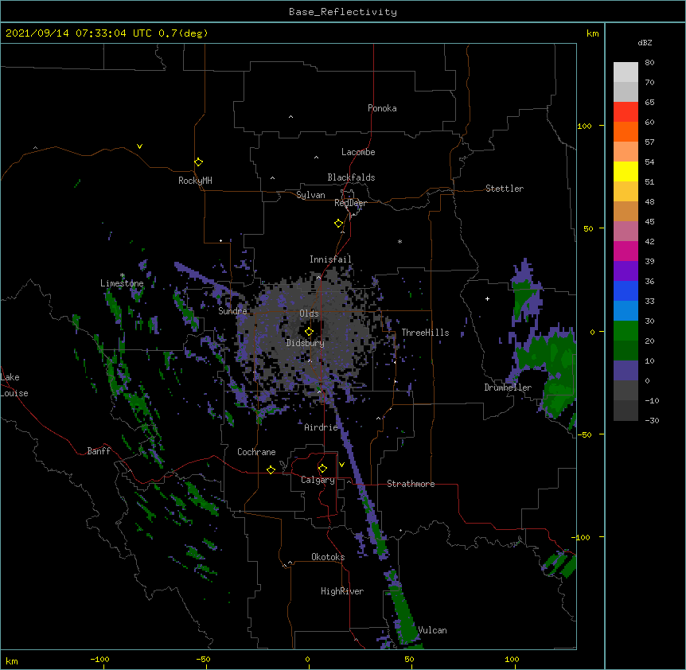Click the yellow V marker east of Calgary diamond

click(x=341, y=465)
